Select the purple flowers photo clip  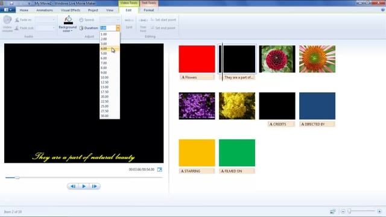point(197,106)
